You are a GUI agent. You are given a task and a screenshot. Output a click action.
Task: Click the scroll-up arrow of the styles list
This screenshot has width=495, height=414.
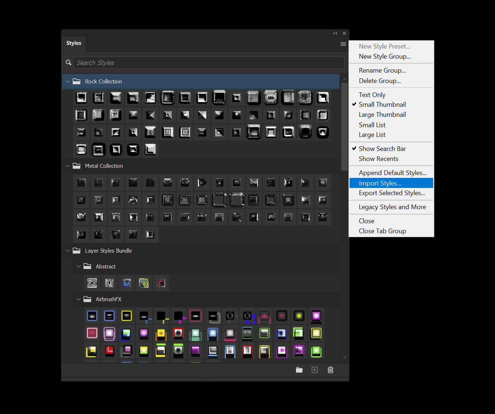tap(345, 79)
